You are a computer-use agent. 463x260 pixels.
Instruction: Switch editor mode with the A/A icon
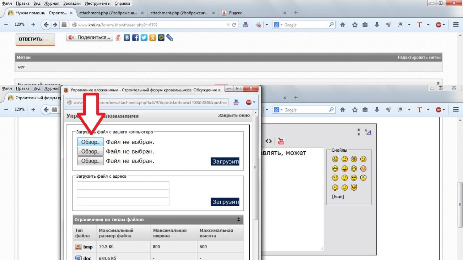point(368,132)
